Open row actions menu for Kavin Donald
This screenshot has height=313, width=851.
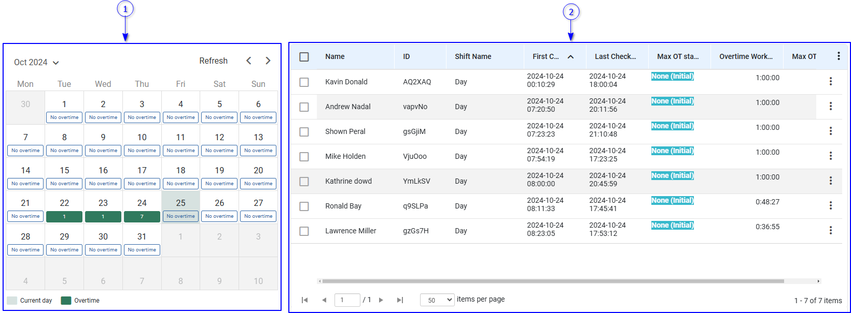pos(830,82)
